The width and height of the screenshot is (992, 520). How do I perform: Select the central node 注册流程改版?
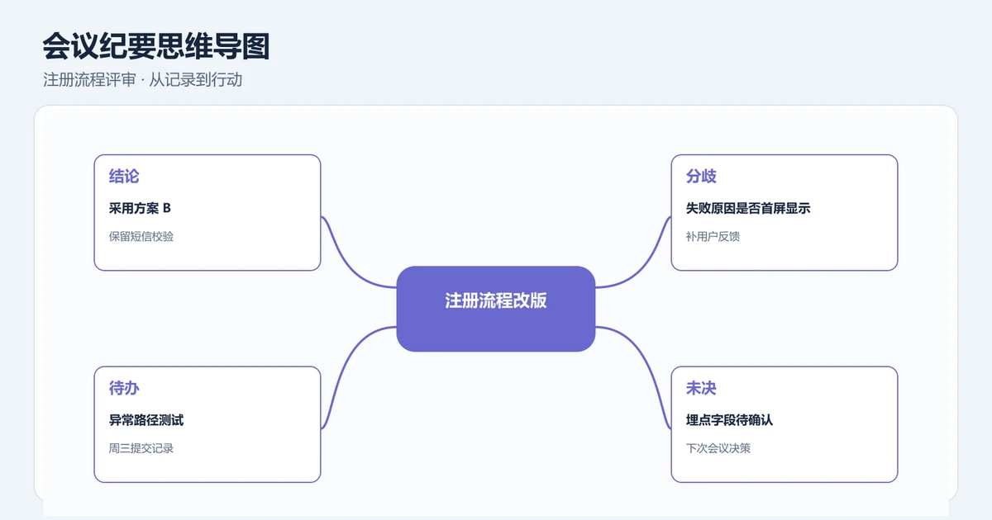(x=496, y=309)
